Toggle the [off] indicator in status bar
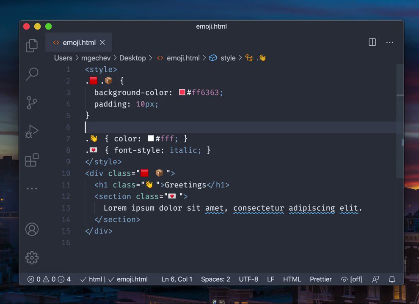The image size is (419, 304). (351, 279)
